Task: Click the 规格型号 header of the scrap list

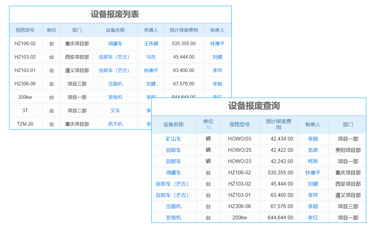Action: click(26, 30)
